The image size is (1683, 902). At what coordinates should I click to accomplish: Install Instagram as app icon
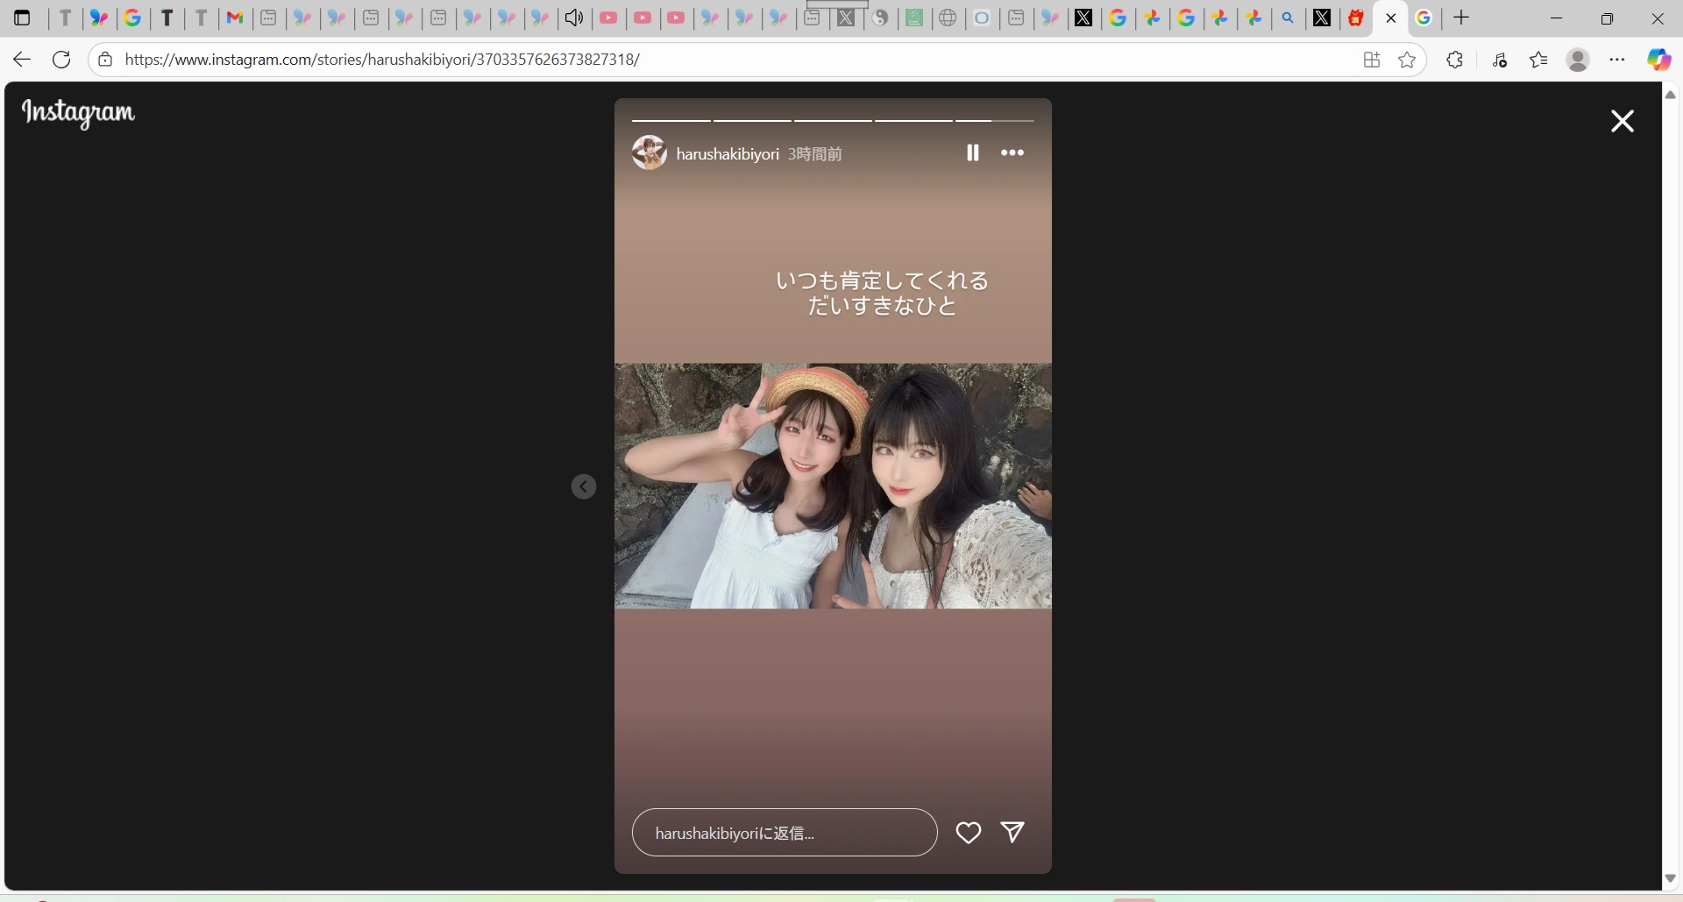tap(1372, 60)
